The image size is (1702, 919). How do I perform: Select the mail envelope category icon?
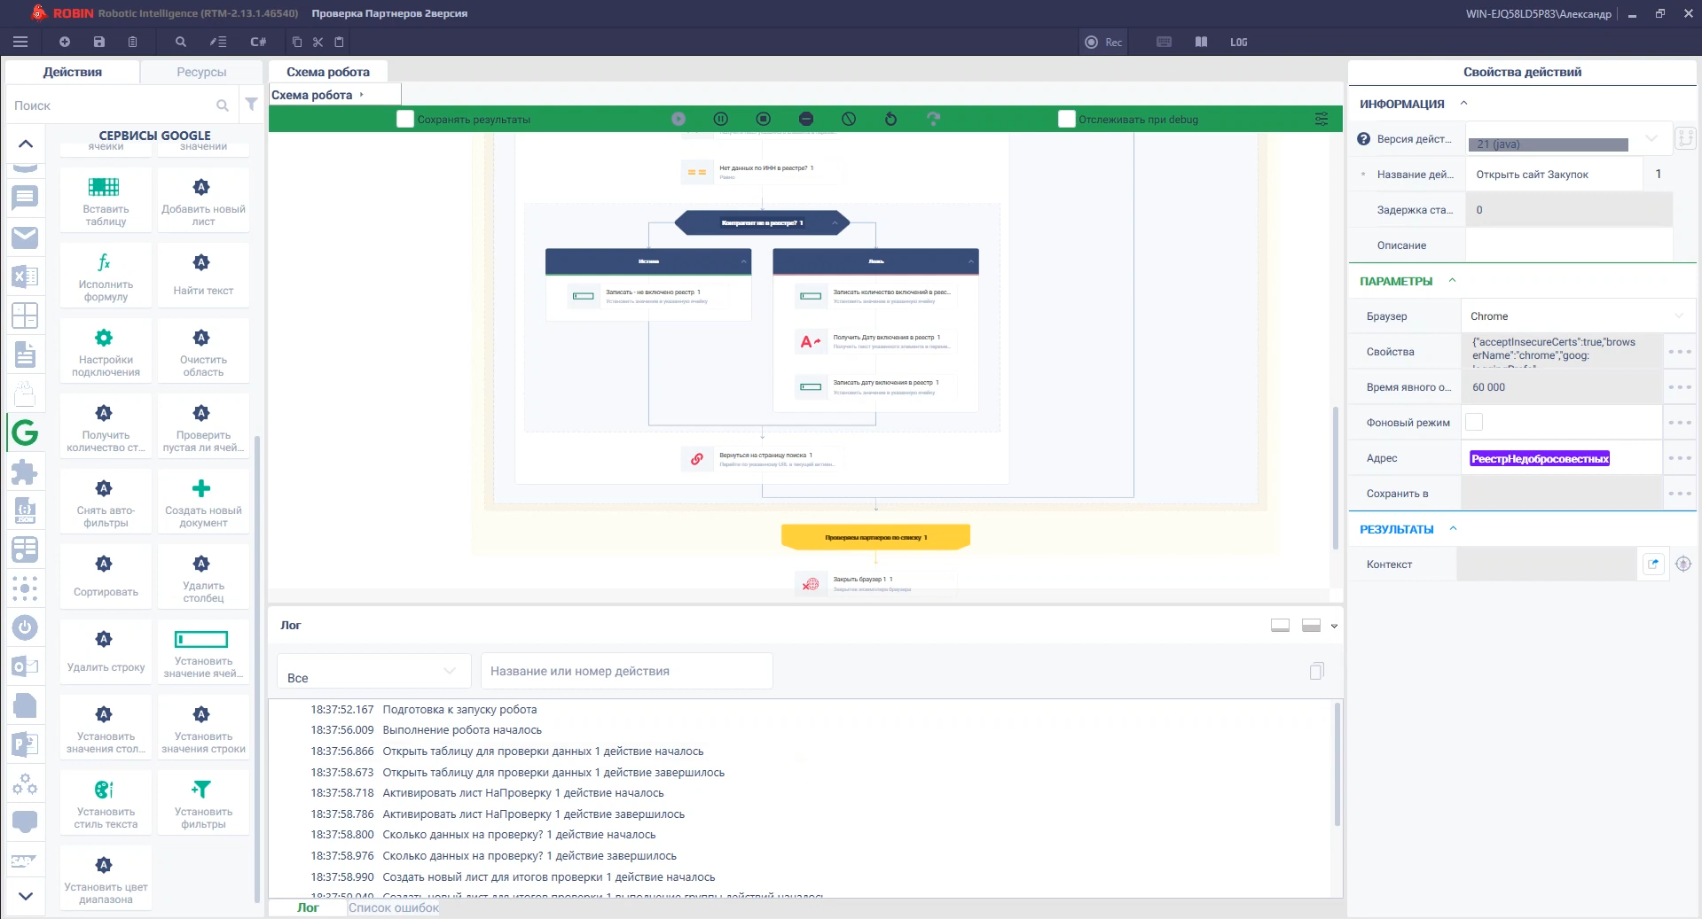point(25,238)
